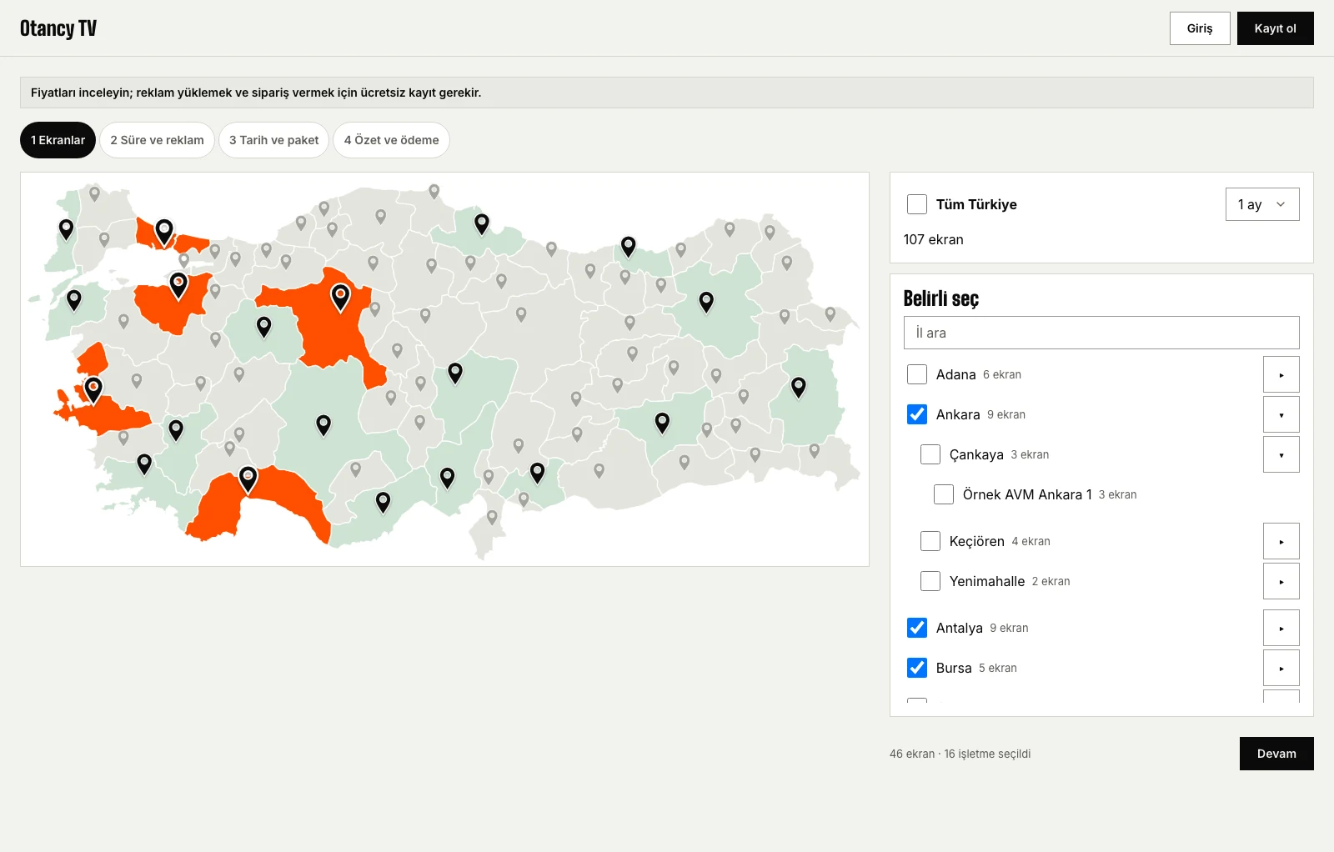Select the 1 Ekranlar step tab
This screenshot has width=1334, height=852.
tap(58, 140)
